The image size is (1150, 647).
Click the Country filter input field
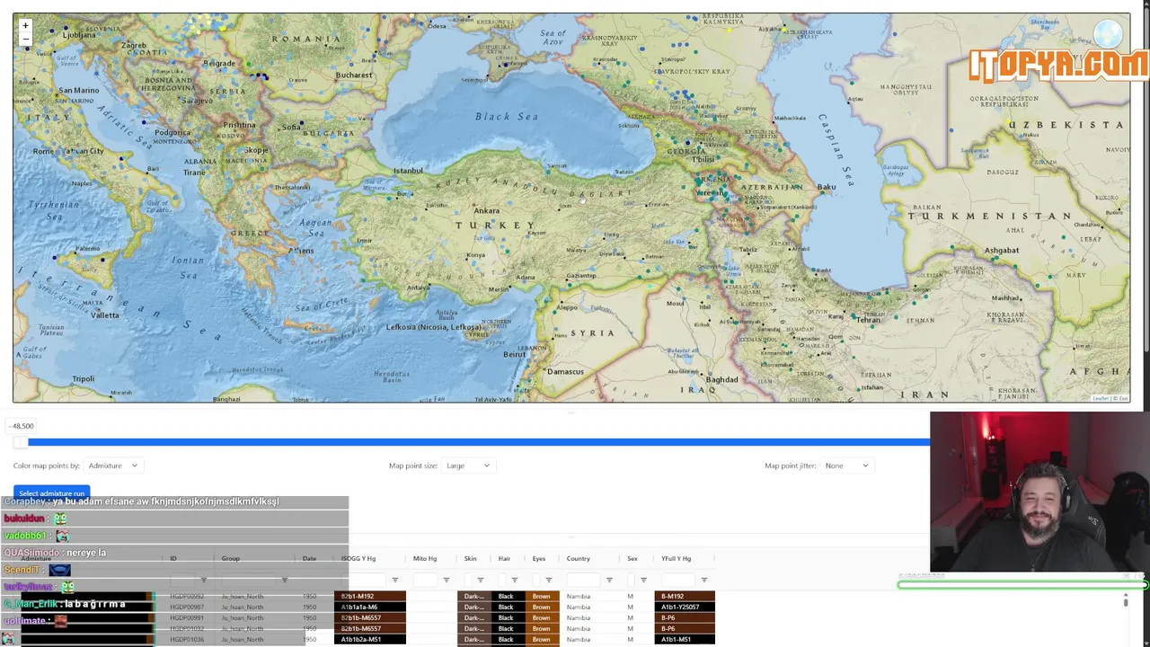click(583, 580)
